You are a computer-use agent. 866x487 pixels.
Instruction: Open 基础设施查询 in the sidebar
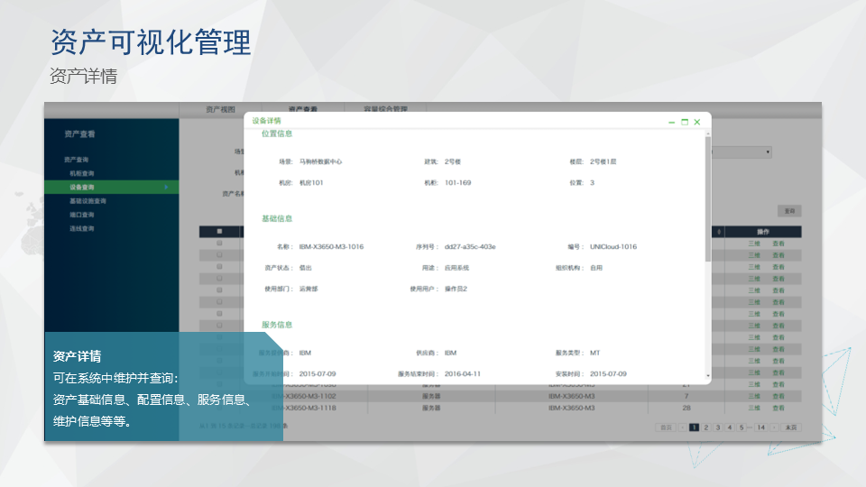(x=88, y=201)
